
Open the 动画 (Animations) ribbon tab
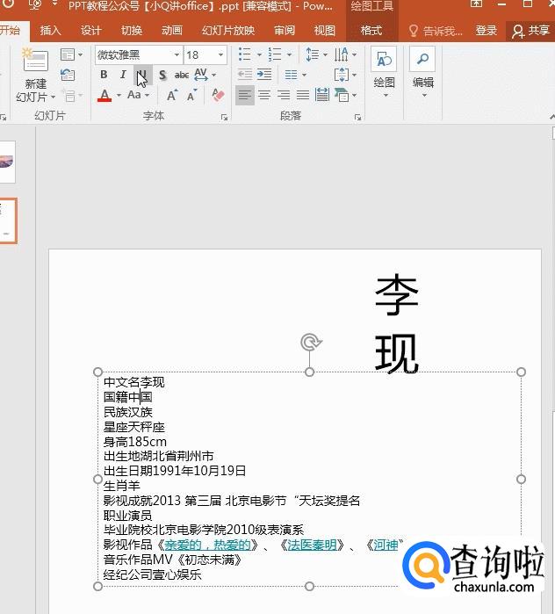pos(172,31)
